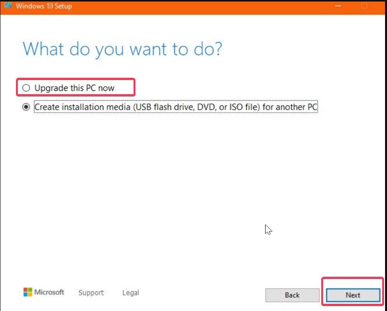Screen dimensions: 387x311
Task: Click the Windows Setup icon in the title bar
Action: [8, 6]
